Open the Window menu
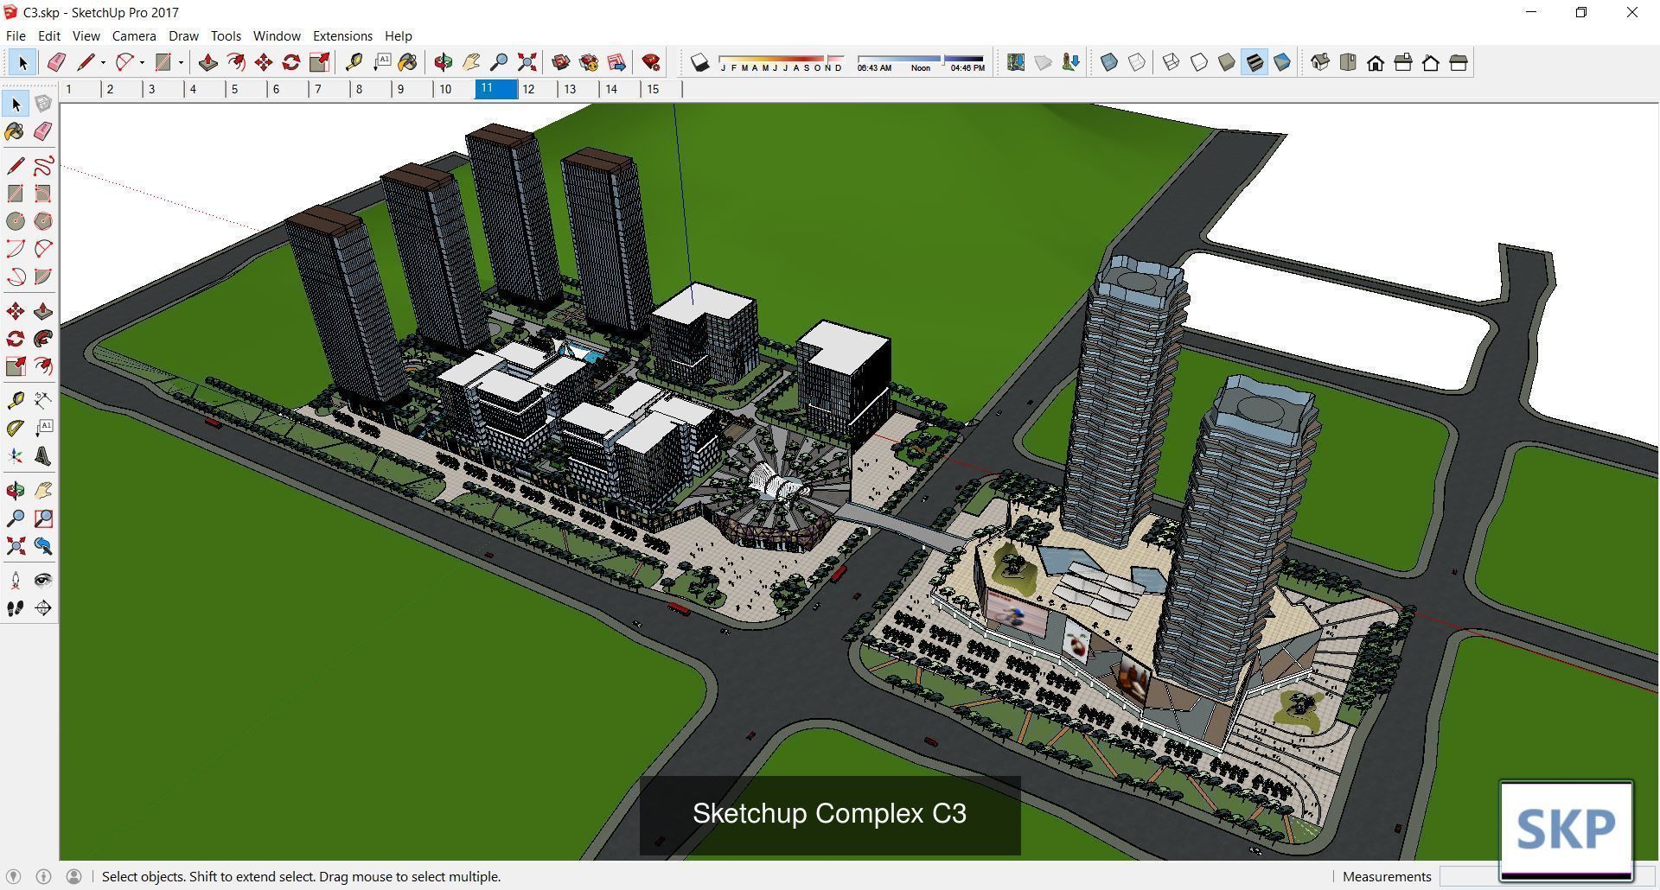The image size is (1660, 890). 277,35
